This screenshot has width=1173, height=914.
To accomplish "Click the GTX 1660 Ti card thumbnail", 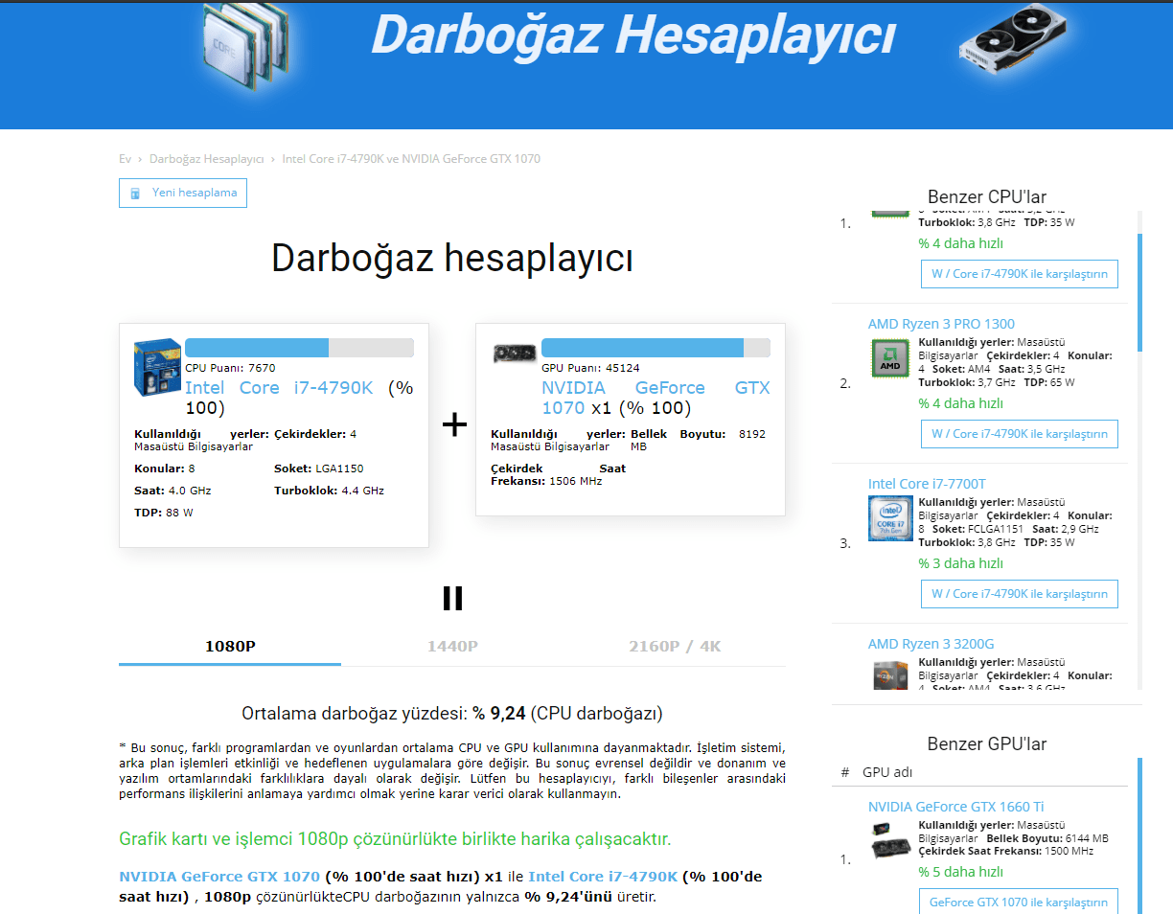I will coord(891,840).
